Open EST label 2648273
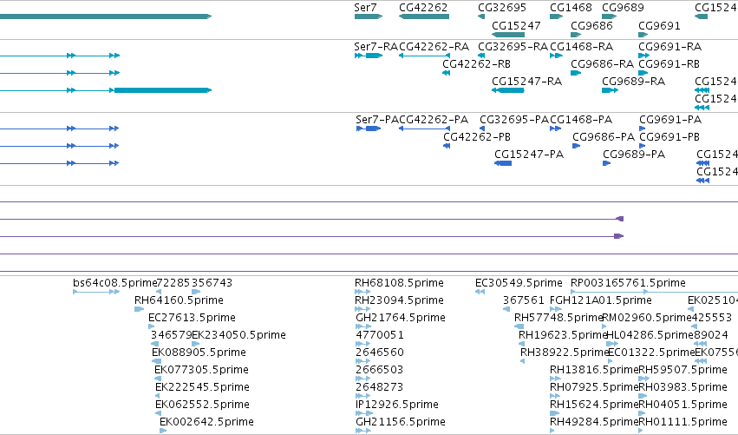The image size is (738, 435). pyautogui.click(x=379, y=387)
